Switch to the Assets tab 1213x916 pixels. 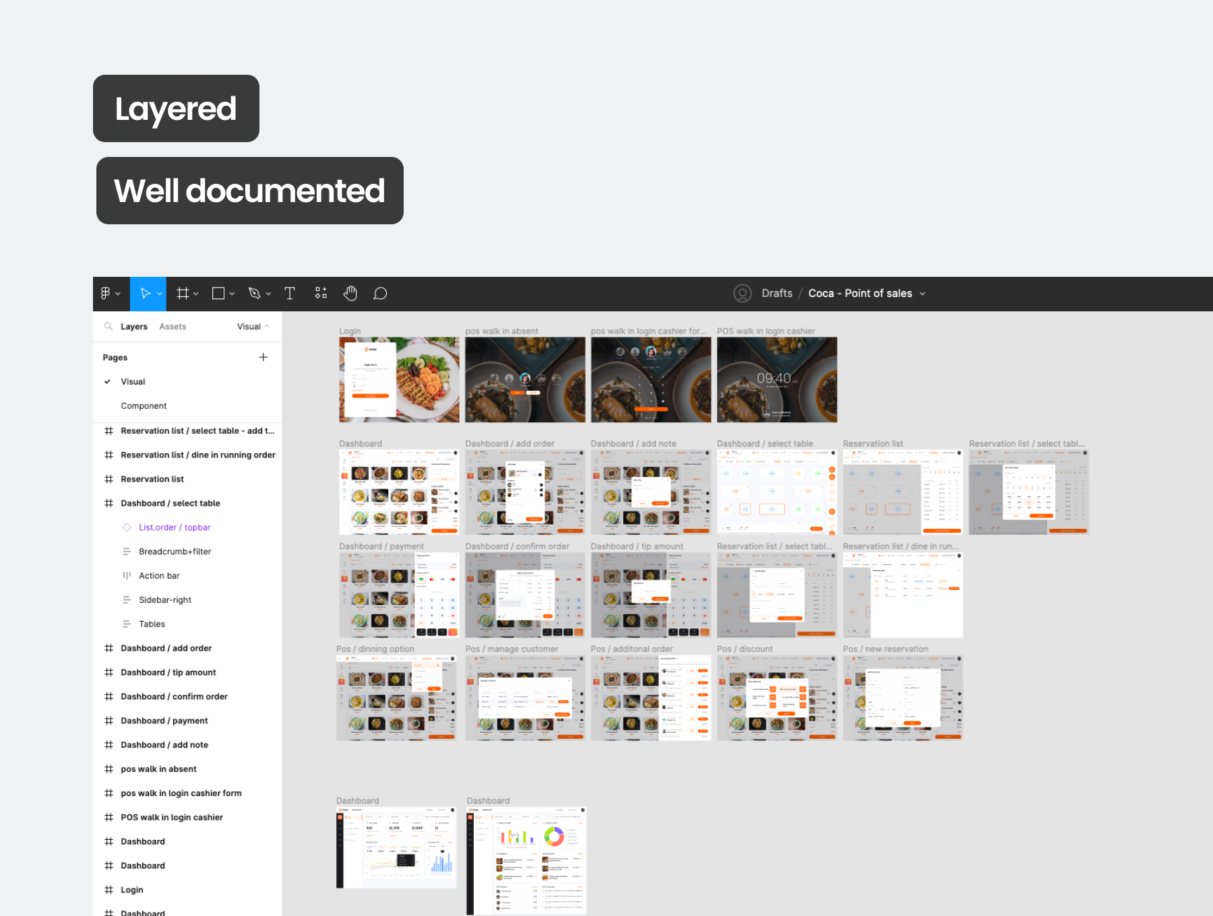[173, 327]
